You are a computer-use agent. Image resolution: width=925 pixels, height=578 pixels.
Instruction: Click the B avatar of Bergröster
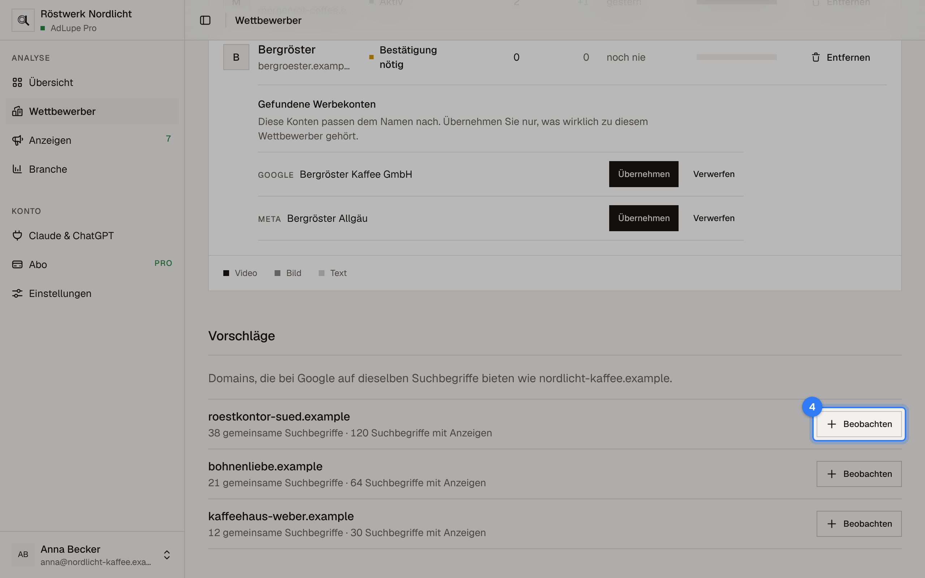pos(236,57)
